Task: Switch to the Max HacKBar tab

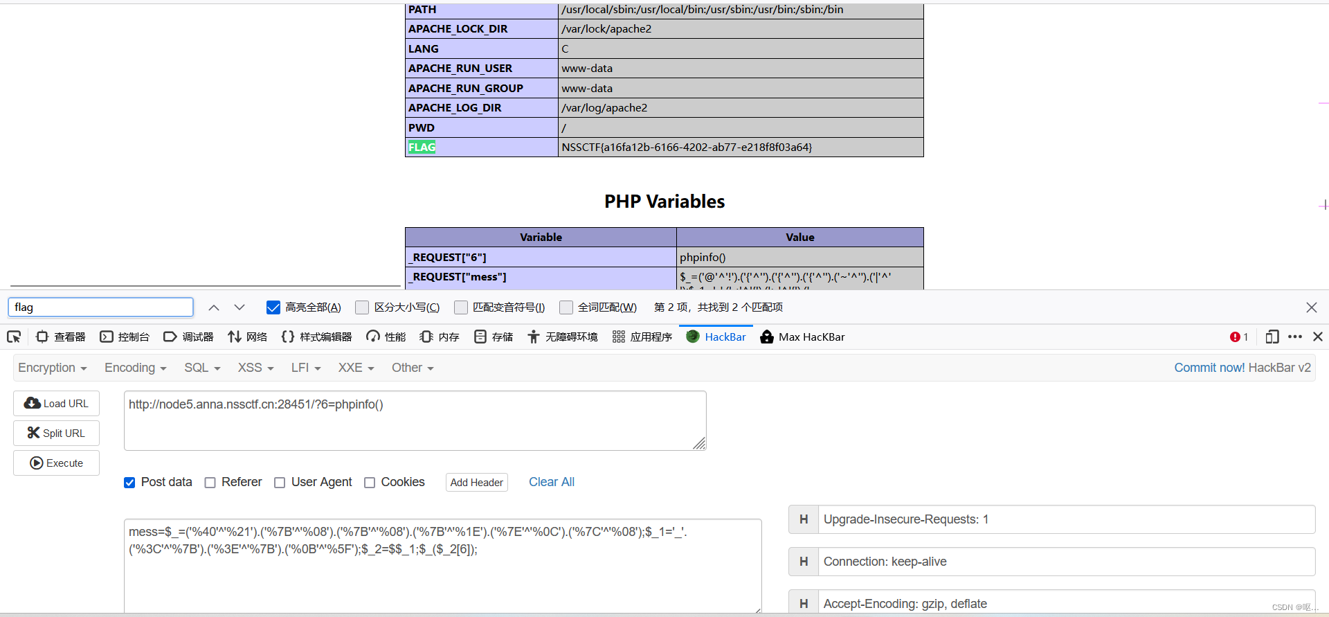Action: [802, 337]
